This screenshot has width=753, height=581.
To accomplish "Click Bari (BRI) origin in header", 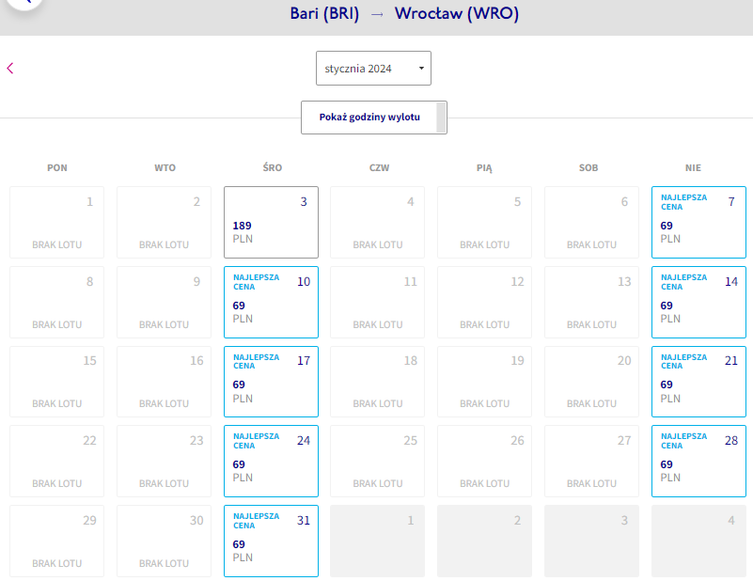I will pyautogui.click(x=324, y=13).
